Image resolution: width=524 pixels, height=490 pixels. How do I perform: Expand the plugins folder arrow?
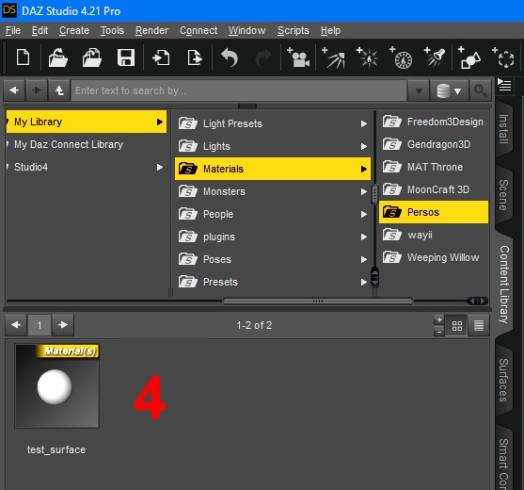click(364, 237)
